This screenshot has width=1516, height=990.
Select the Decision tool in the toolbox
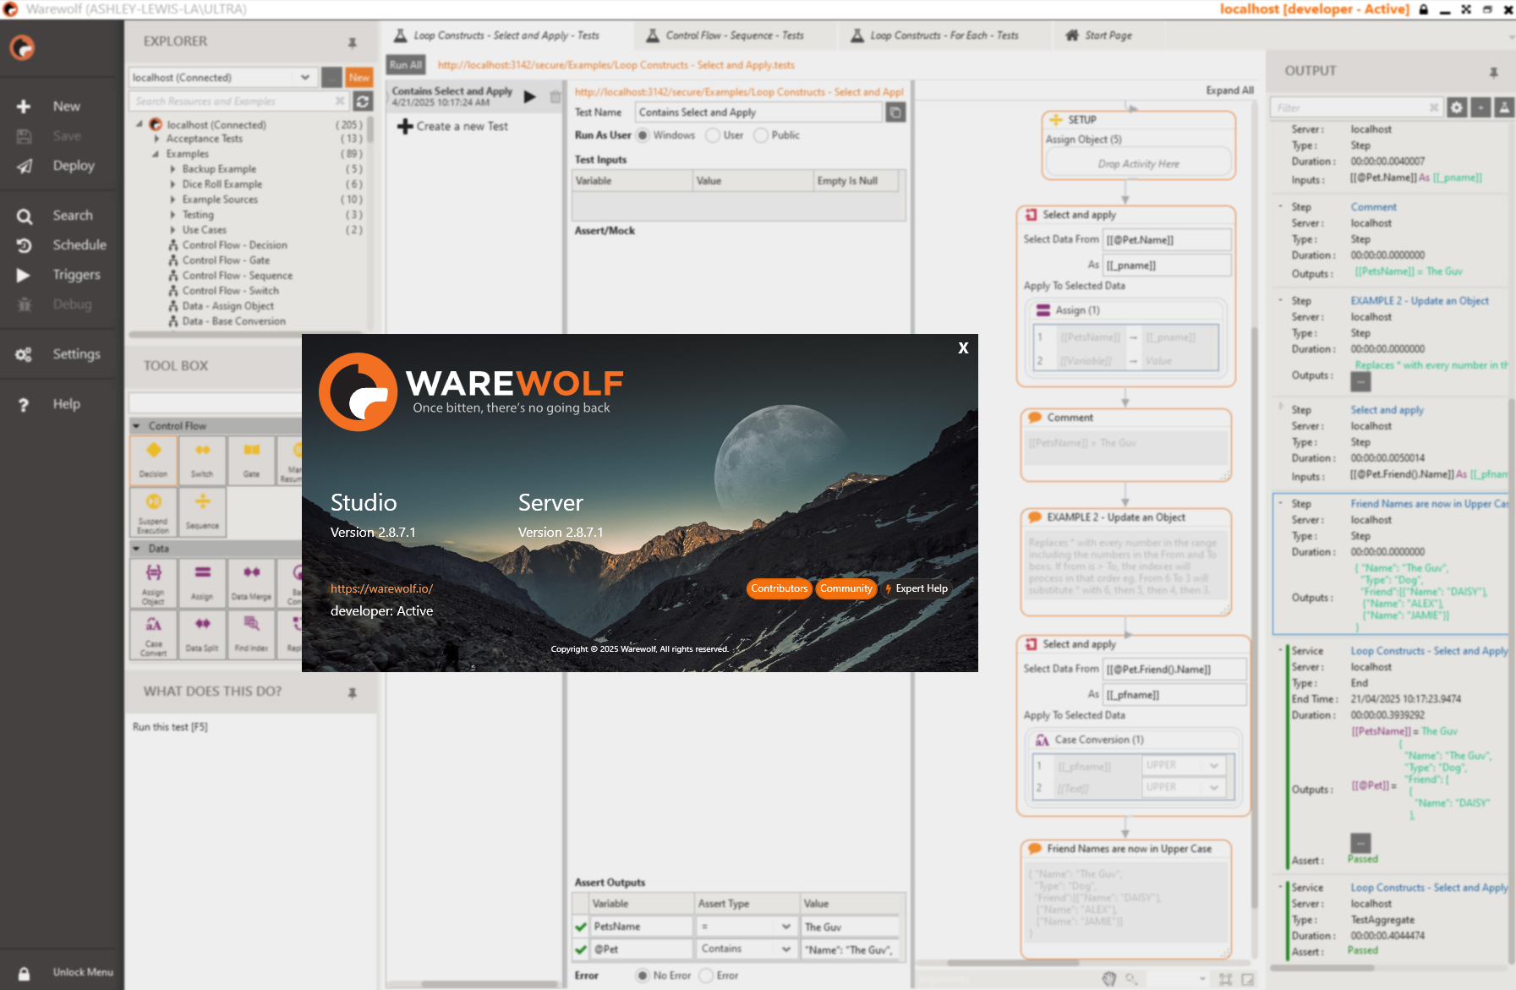point(153,459)
